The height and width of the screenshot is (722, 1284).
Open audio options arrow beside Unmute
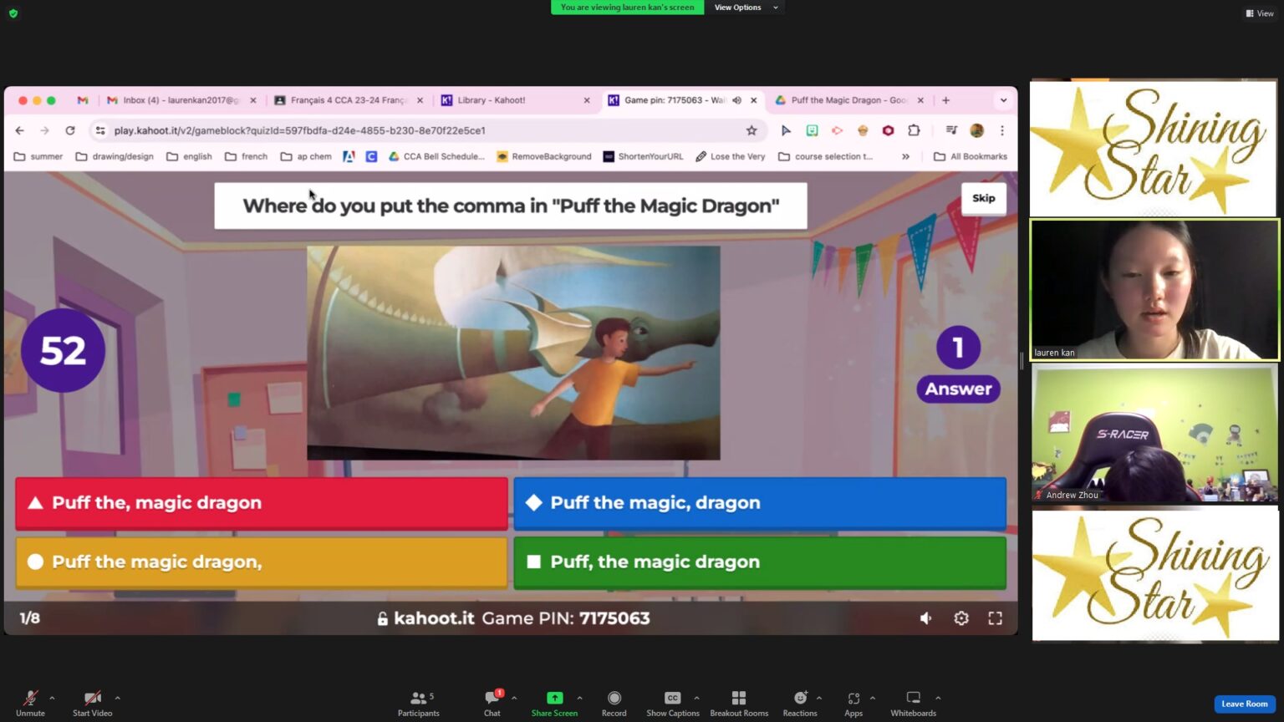[52, 698]
